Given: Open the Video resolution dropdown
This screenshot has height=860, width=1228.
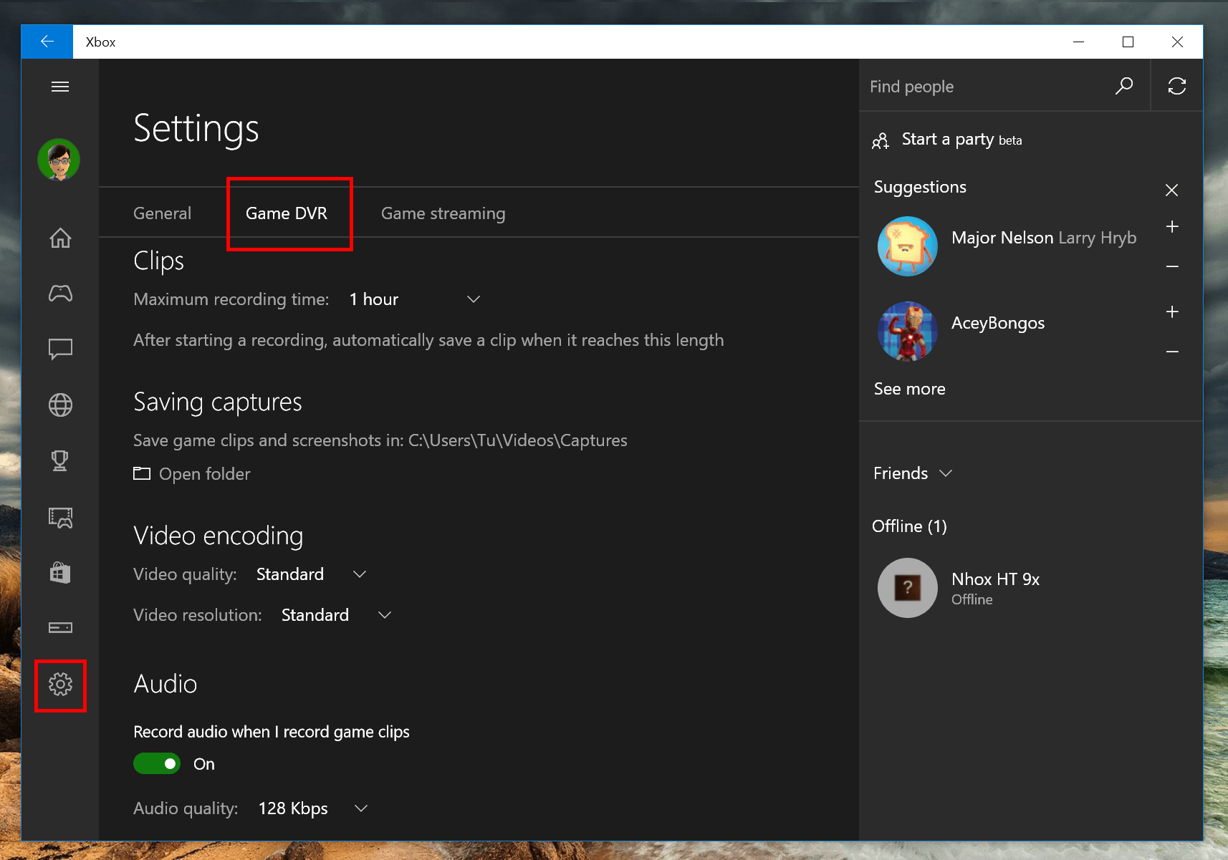Looking at the screenshot, I should point(336,615).
